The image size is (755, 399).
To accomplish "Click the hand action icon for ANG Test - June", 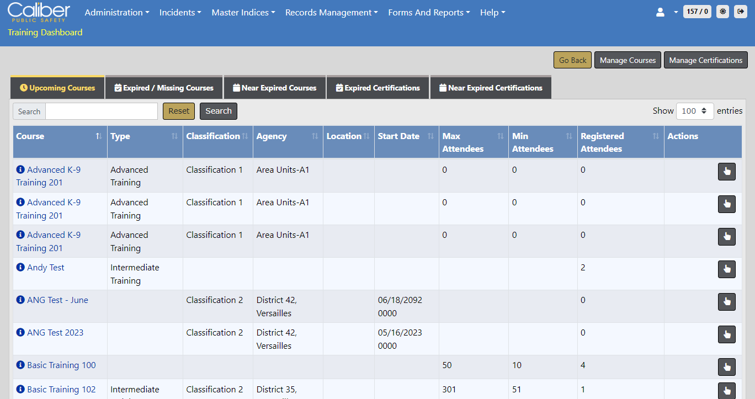I will 726,302.
